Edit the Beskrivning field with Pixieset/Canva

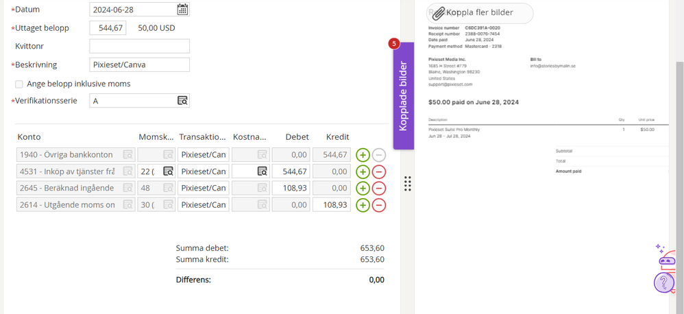[139, 64]
